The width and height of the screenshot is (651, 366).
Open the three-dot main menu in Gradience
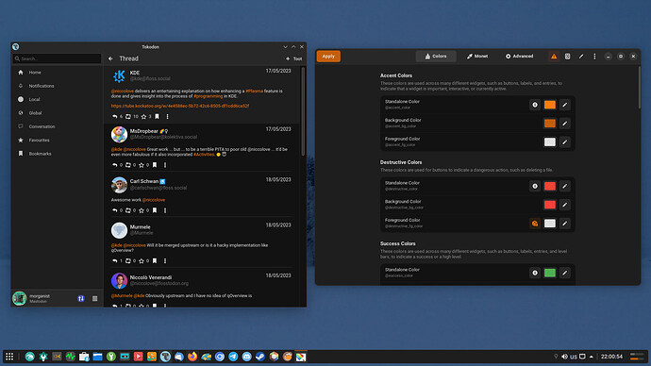pyautogui.click(x=594, y=56)
